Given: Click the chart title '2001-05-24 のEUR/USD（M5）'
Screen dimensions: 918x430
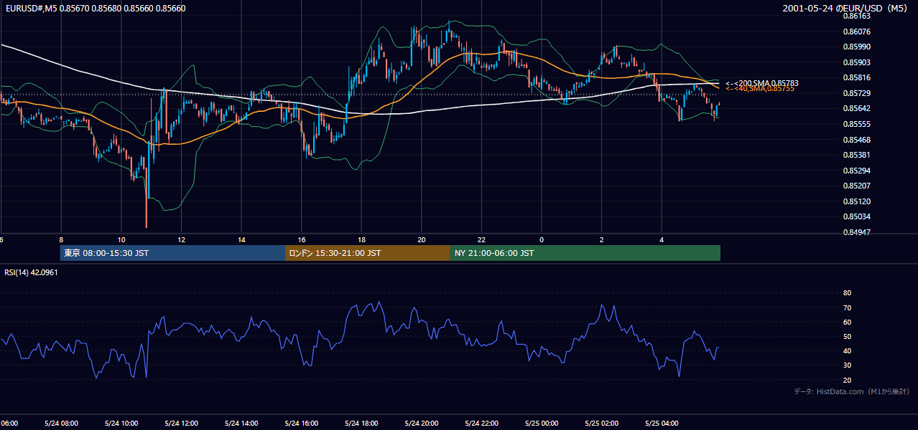Looking at the screenshot, I should pos(846,9).
